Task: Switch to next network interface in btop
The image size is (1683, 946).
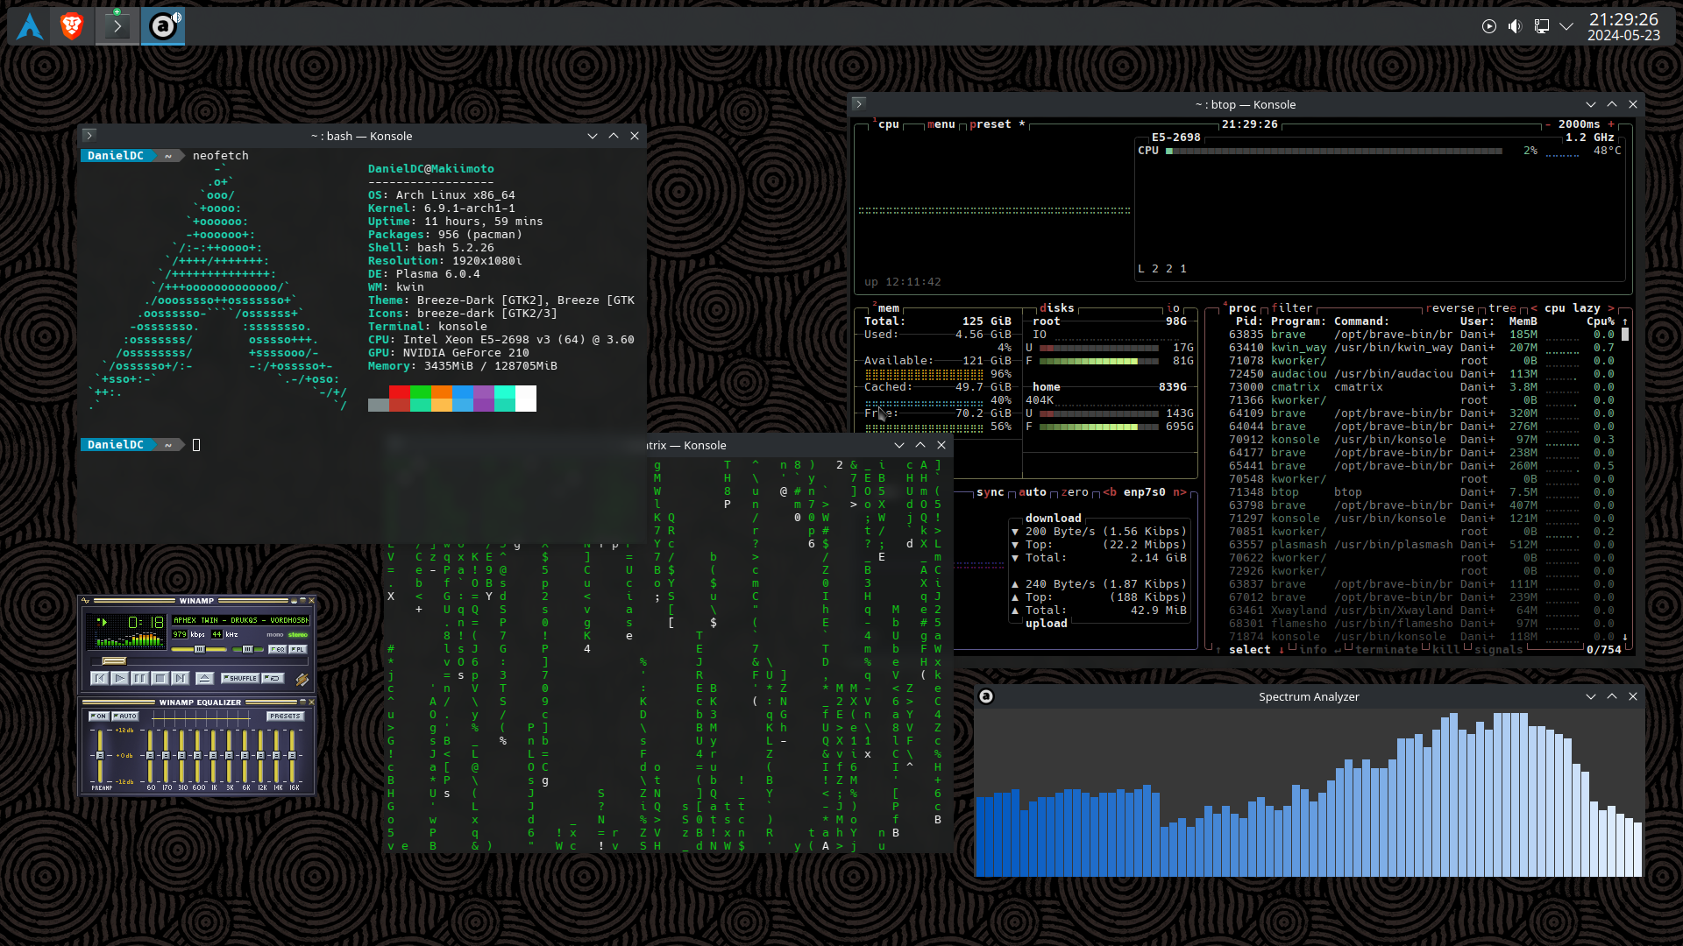Action: 1180,492
